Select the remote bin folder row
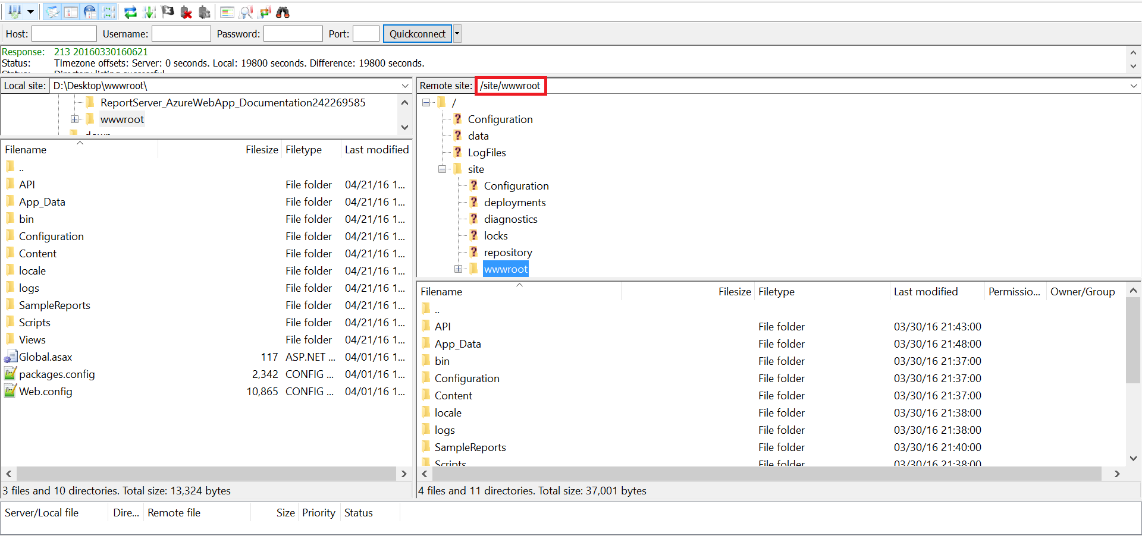Screen dimensions: 1142x536 pos(771,361)
